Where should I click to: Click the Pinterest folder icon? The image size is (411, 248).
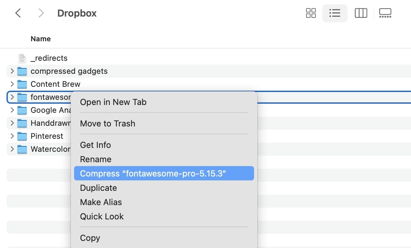point(22,136)
